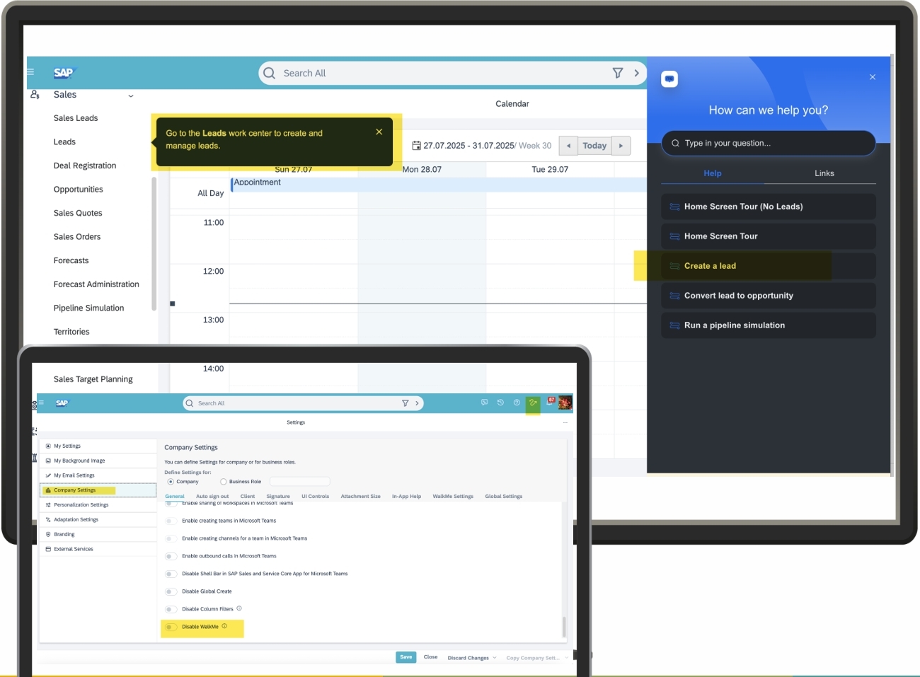Viewport: 920px width, 677px height.
Task: Click the settings content vertical scrollbar
Action: tap(564, 627)
